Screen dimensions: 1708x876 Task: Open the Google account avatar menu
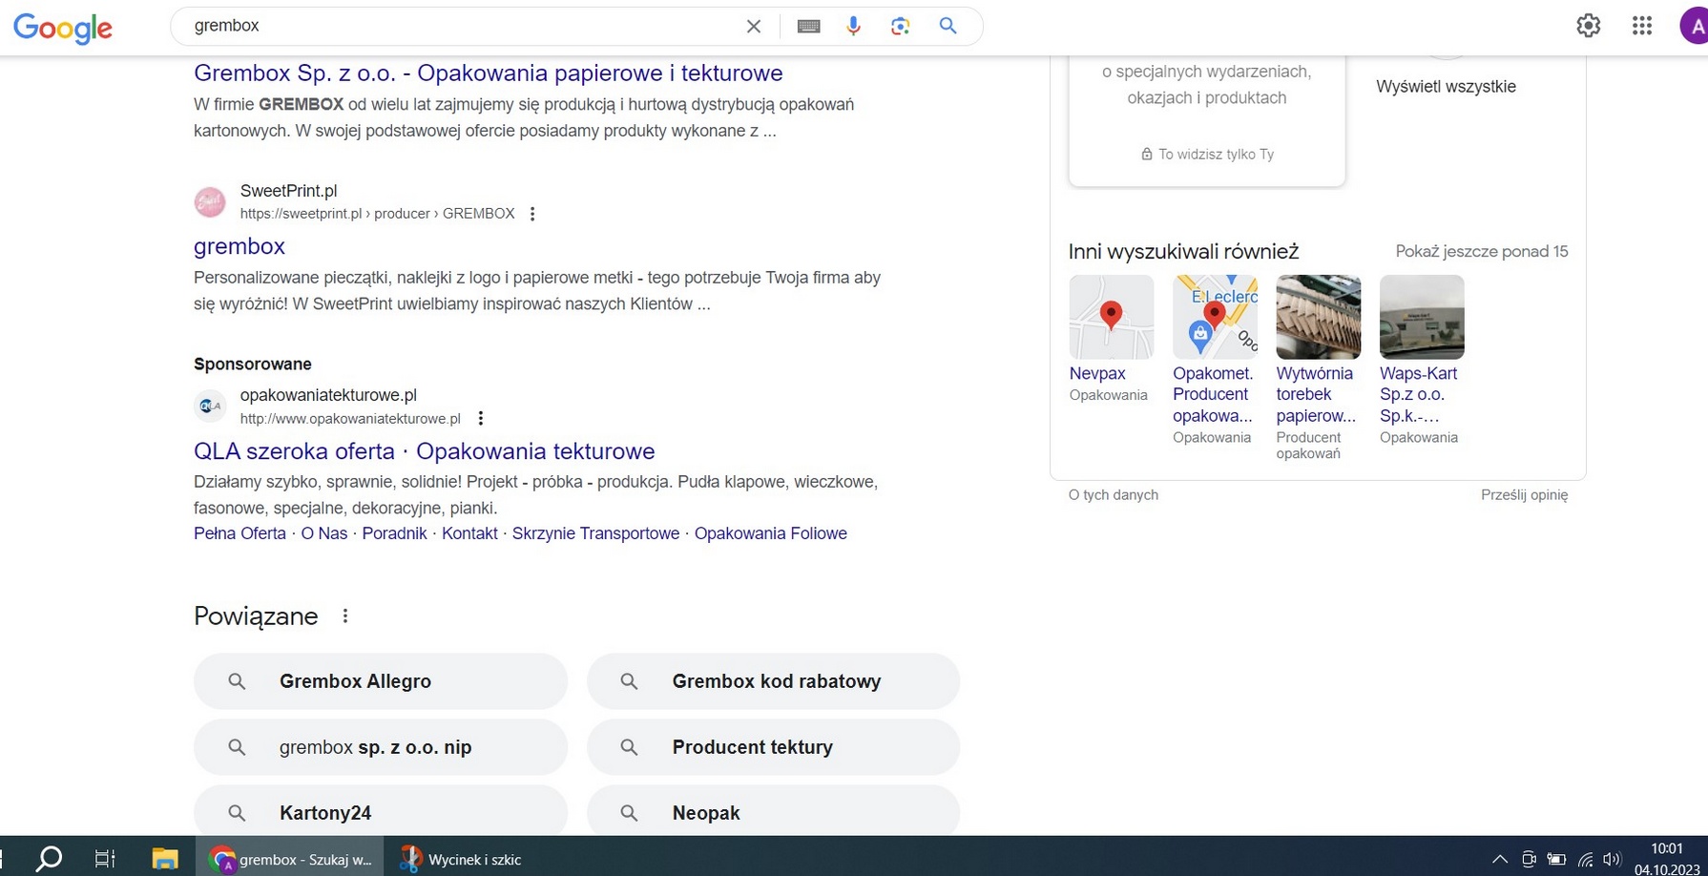click(1694, 27)
